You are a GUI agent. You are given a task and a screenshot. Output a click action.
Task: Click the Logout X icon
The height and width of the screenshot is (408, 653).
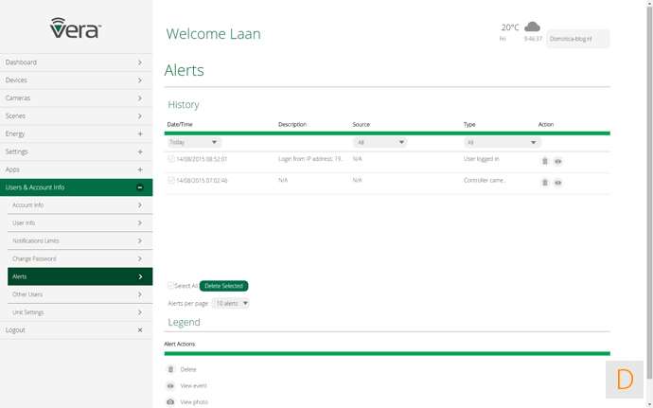click(x=140, y=330)
